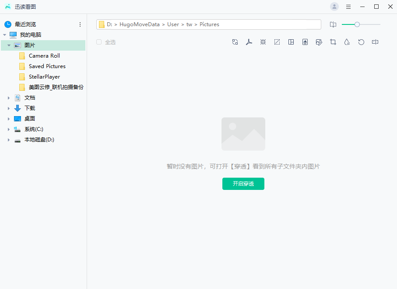The height and width of the screenshot is (289, 397).
Task: Open the Camera Roll folder
Action: (x=44, y=56)
